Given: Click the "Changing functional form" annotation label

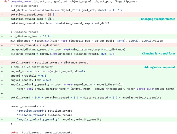Looking at the screenshot, I should tap(158, 54).
